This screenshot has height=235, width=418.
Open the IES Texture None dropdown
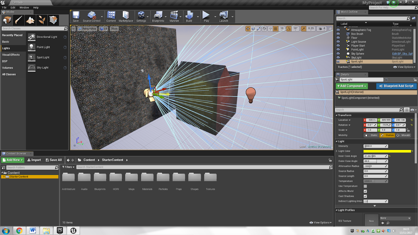395,218
